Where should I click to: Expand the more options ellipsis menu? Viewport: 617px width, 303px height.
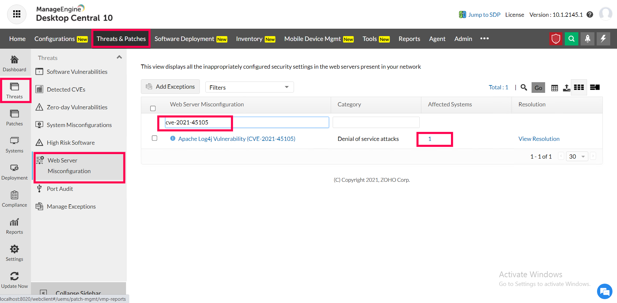pos(485,39)
